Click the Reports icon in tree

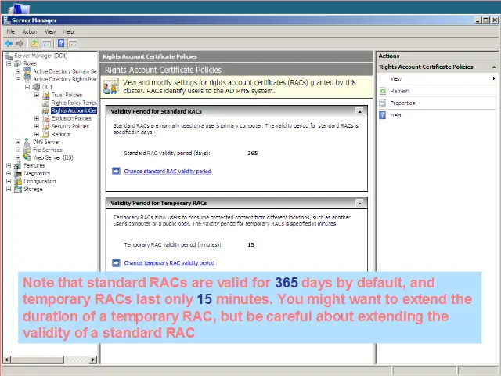point(46,134)
